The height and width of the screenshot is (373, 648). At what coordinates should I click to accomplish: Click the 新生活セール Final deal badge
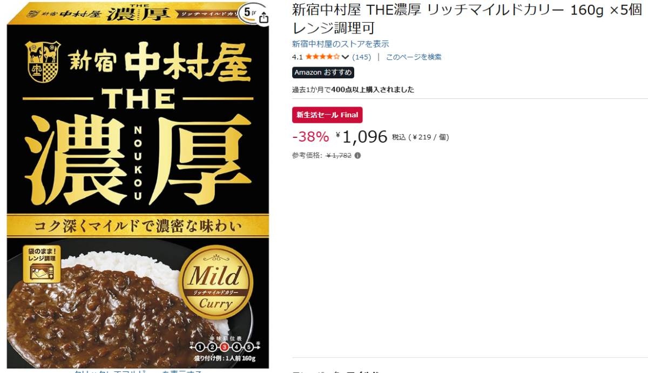click(x=327, y=115)
